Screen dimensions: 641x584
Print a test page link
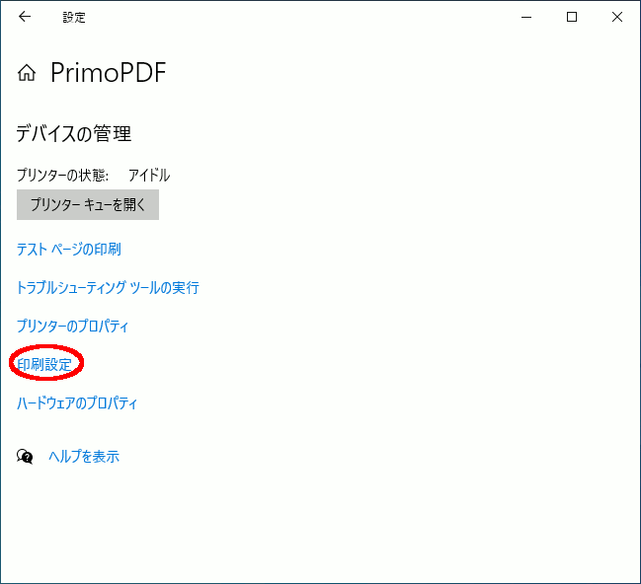coord(69,250)
